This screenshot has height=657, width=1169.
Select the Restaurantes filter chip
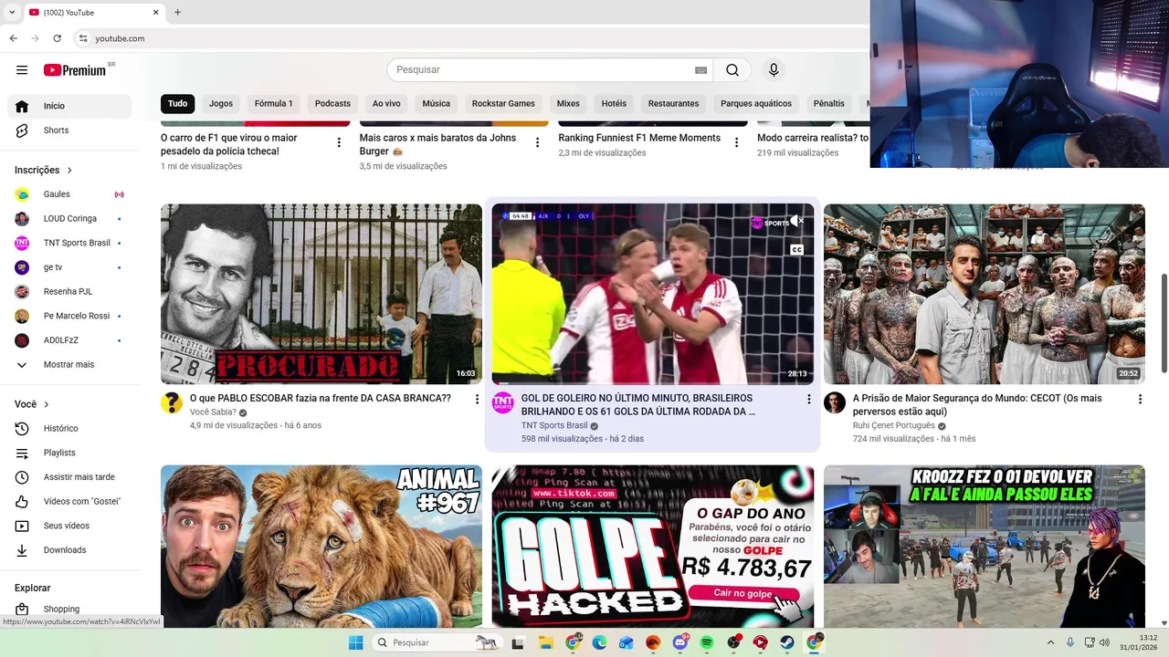pyautogui.click(x=673, y=103)
